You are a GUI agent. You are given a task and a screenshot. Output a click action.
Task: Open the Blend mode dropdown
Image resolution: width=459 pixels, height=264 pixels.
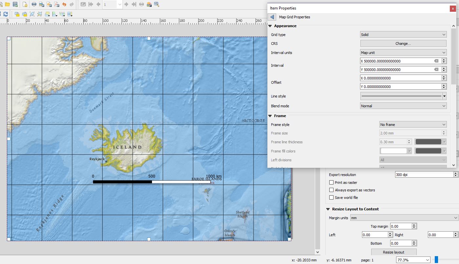coord(403,106)
